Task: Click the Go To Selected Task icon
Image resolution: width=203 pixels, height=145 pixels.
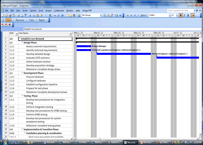Action: point(112,15)
